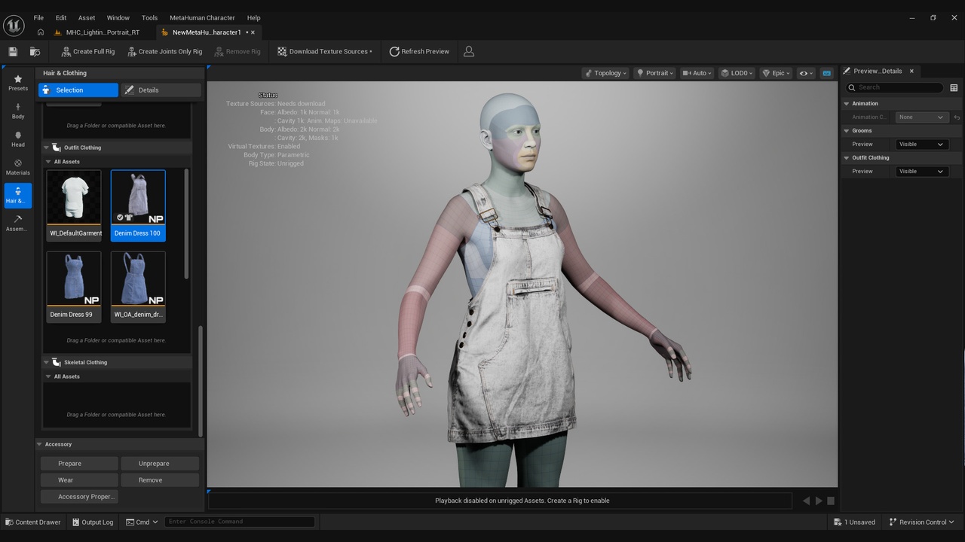Change Outfit Clothing Preview Visible dropdown
The height and width of the screenshot is (542, 965).
click(921, 171)
